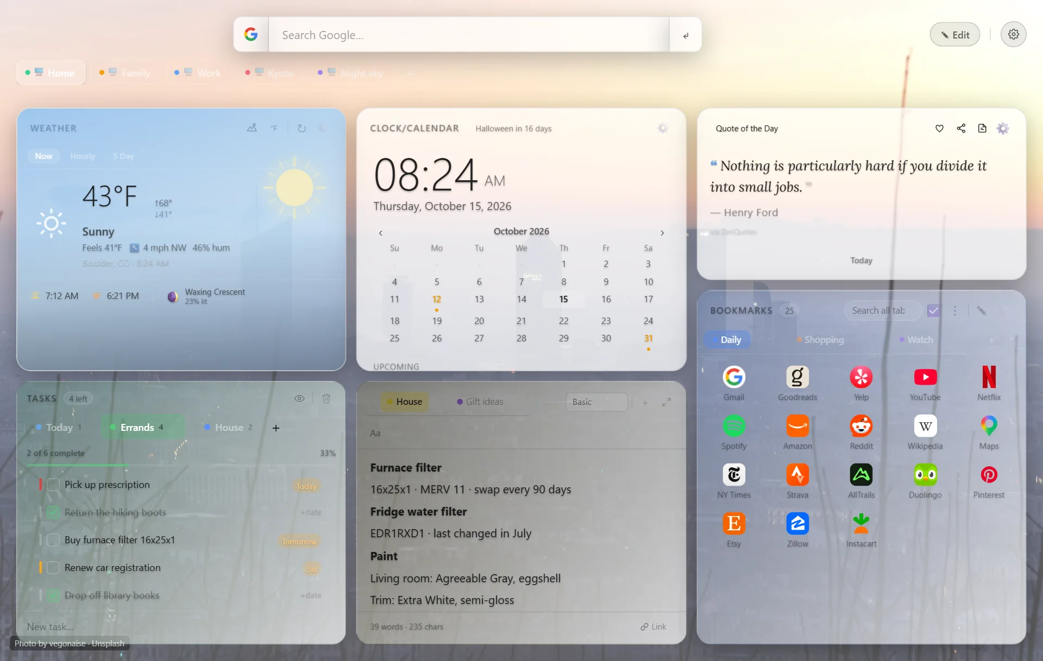The height and width of the screenshot is (661, 1043).
Task: Open the dashboard settings gear
Action: [x=1013, y=34]
